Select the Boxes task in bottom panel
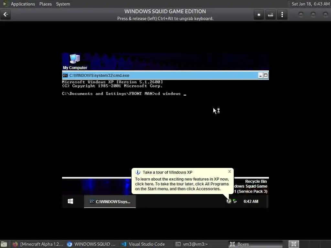 coord(255,244)
